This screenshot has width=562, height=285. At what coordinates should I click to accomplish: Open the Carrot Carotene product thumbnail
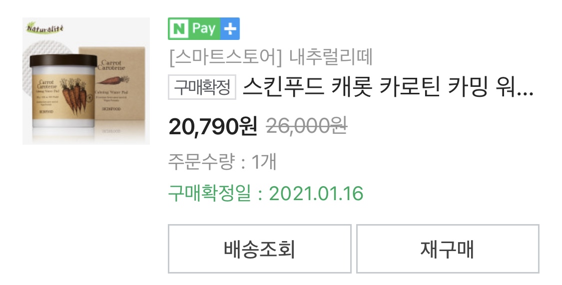(86, 81)
